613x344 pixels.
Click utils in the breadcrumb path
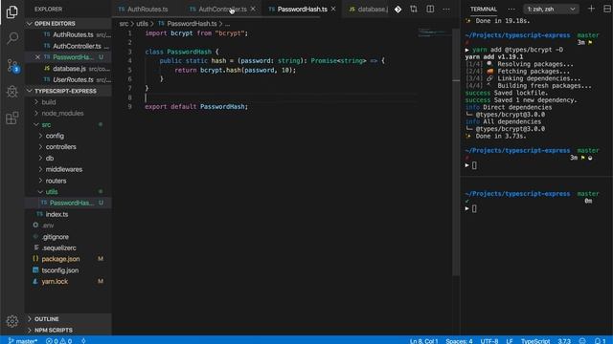coord(143,24)
